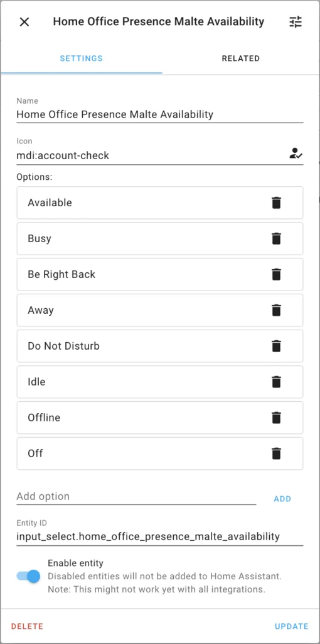Delete the Do Not Disturb option
This screenshot has height=644, width=320.
pos(277,347)
